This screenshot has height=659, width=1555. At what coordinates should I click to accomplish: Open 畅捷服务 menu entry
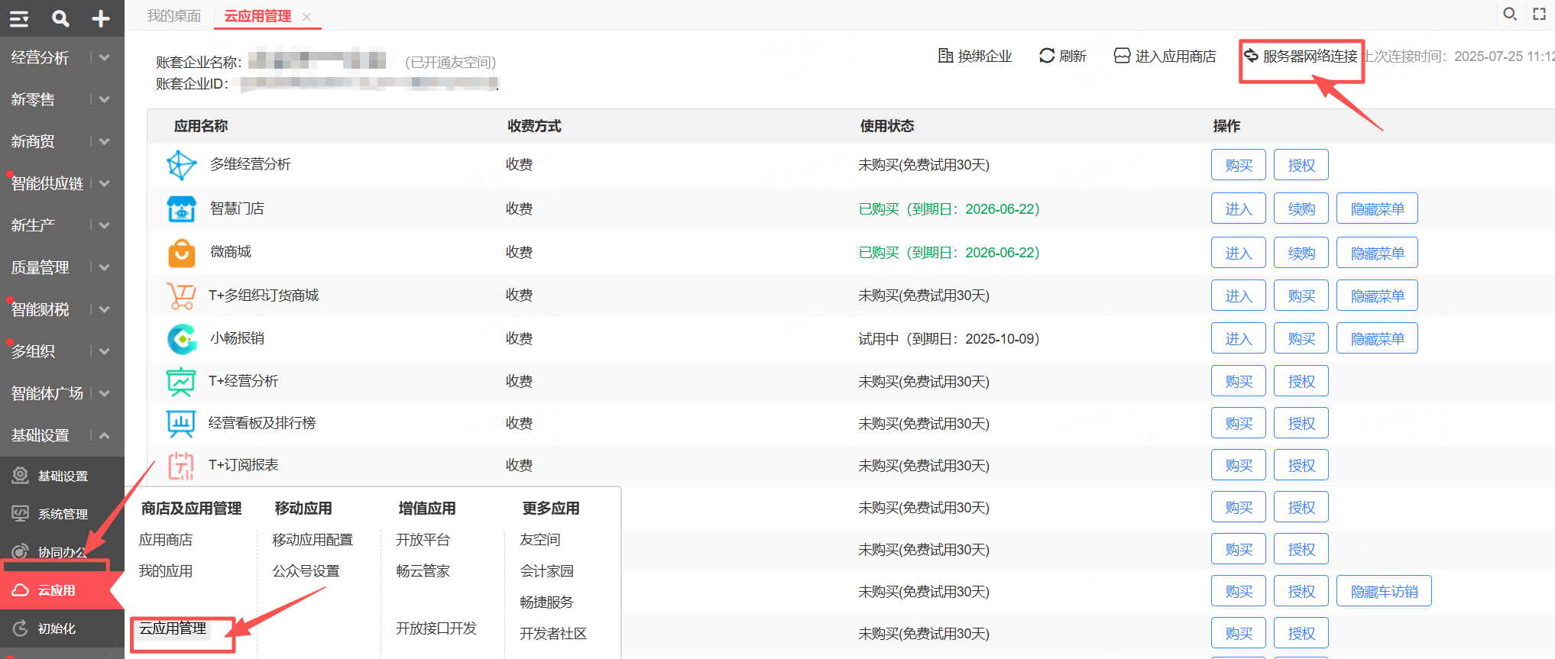pyautogui.click(x=547, y=602)
